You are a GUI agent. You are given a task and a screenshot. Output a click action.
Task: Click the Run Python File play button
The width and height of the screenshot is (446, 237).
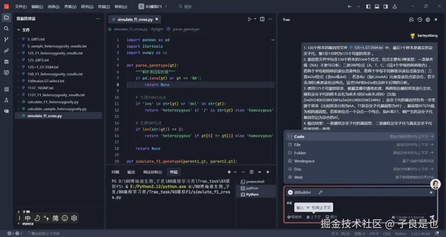click(x=249, y=19)
